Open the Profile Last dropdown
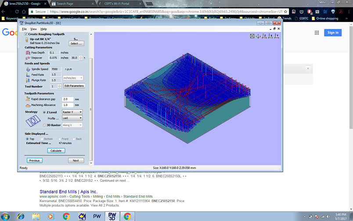This screenshot has height=221, width=353. tap(72, 118)
